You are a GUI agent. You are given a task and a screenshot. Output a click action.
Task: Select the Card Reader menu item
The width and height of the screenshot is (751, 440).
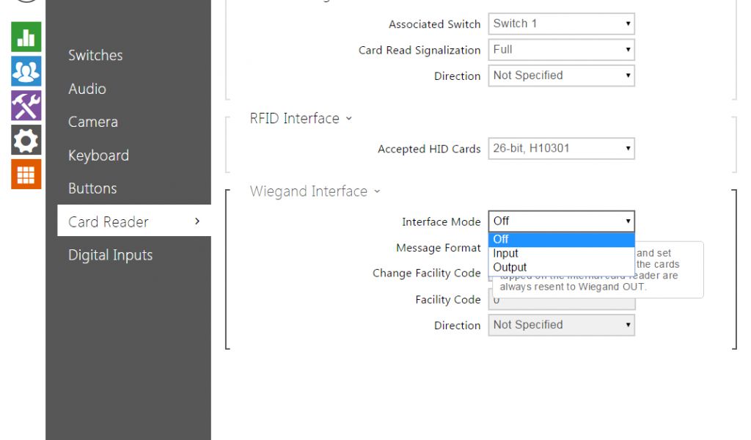coord(109,221)
